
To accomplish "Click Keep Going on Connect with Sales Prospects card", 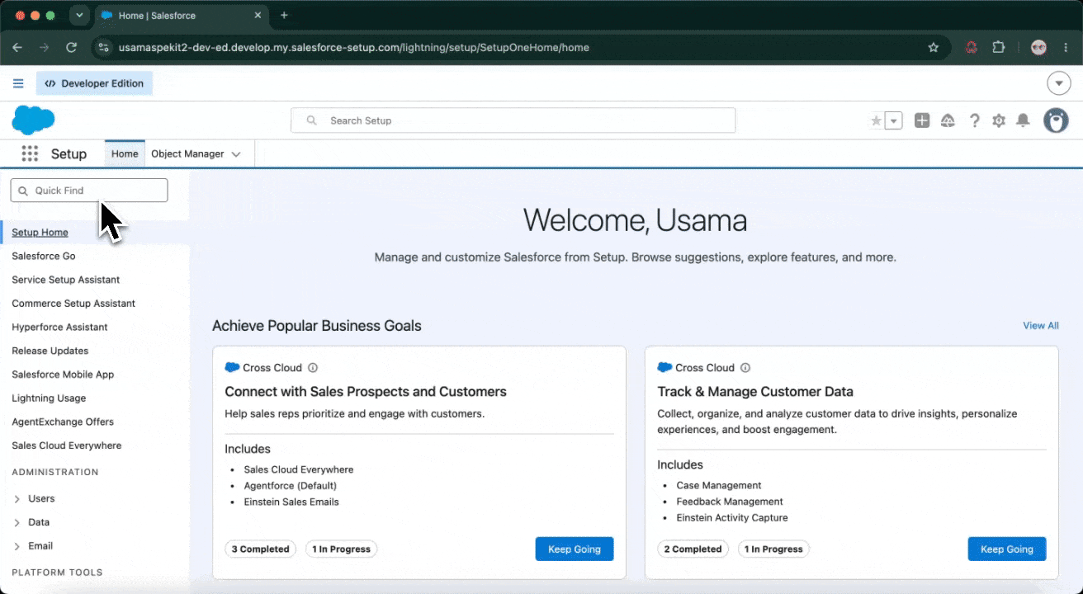I will pyautogui.click(x=575, y=549).
